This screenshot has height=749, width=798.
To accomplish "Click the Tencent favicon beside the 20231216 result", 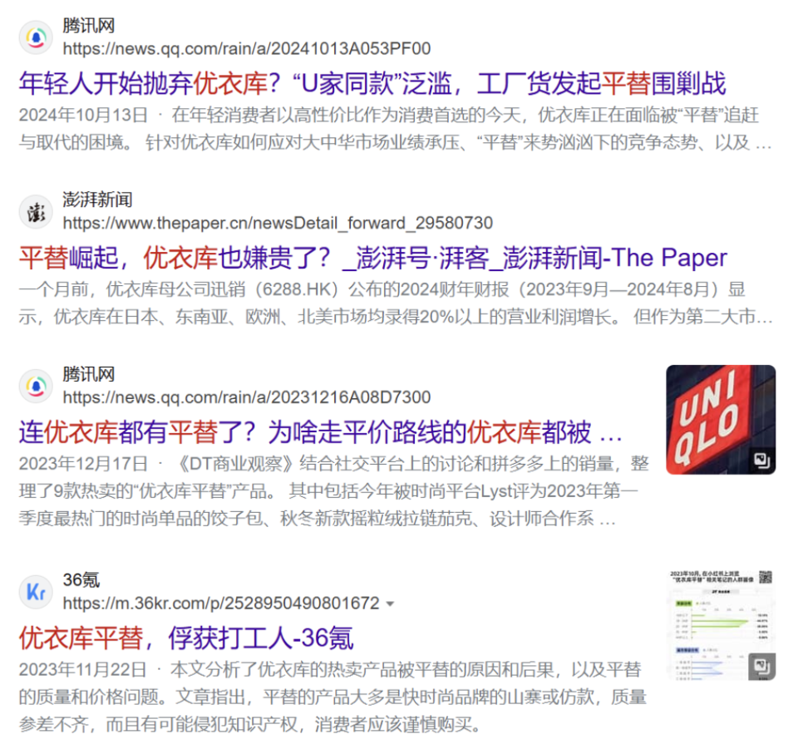I will pos(36,387).
